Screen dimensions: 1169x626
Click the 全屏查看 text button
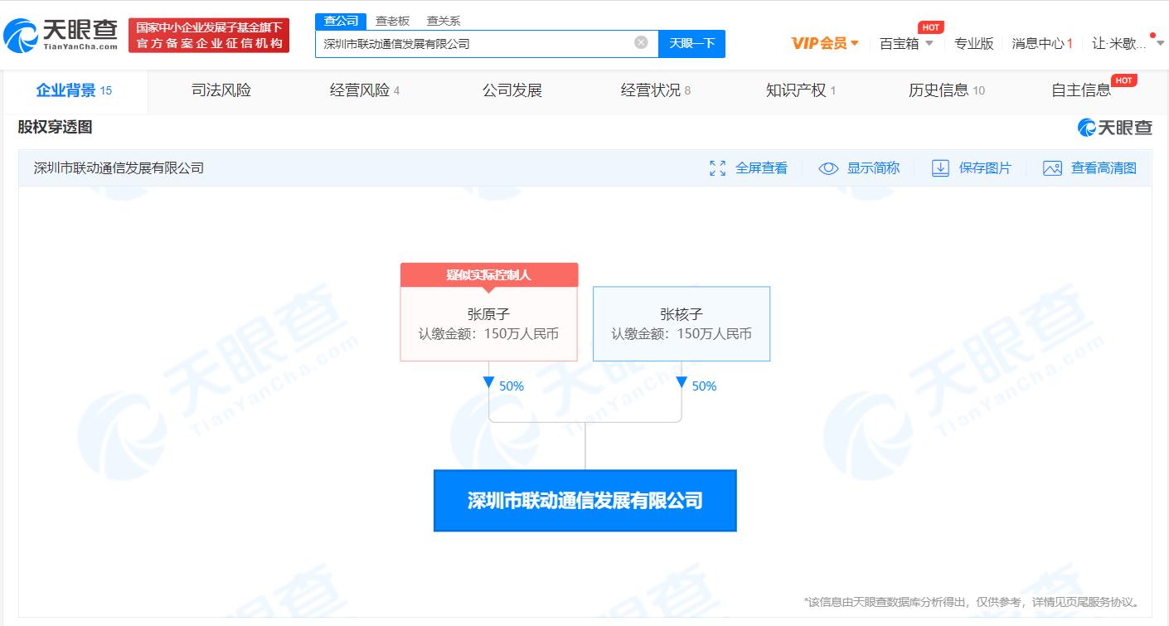pyautogui.click(x=761, y=168)
